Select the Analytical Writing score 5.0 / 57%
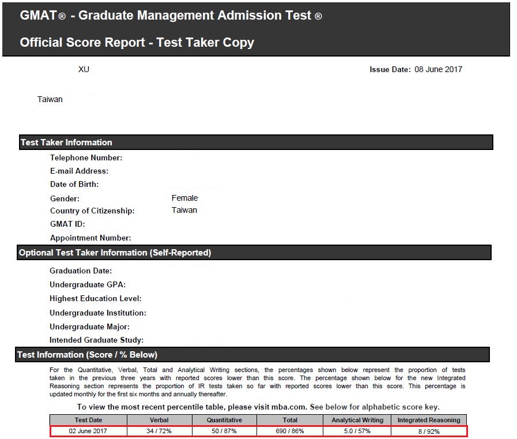 tap(357, 431)
